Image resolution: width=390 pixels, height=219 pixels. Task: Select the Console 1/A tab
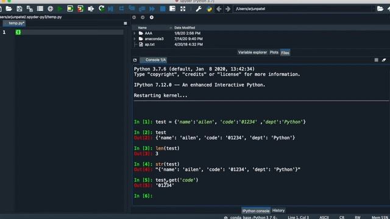pos(154,60)
